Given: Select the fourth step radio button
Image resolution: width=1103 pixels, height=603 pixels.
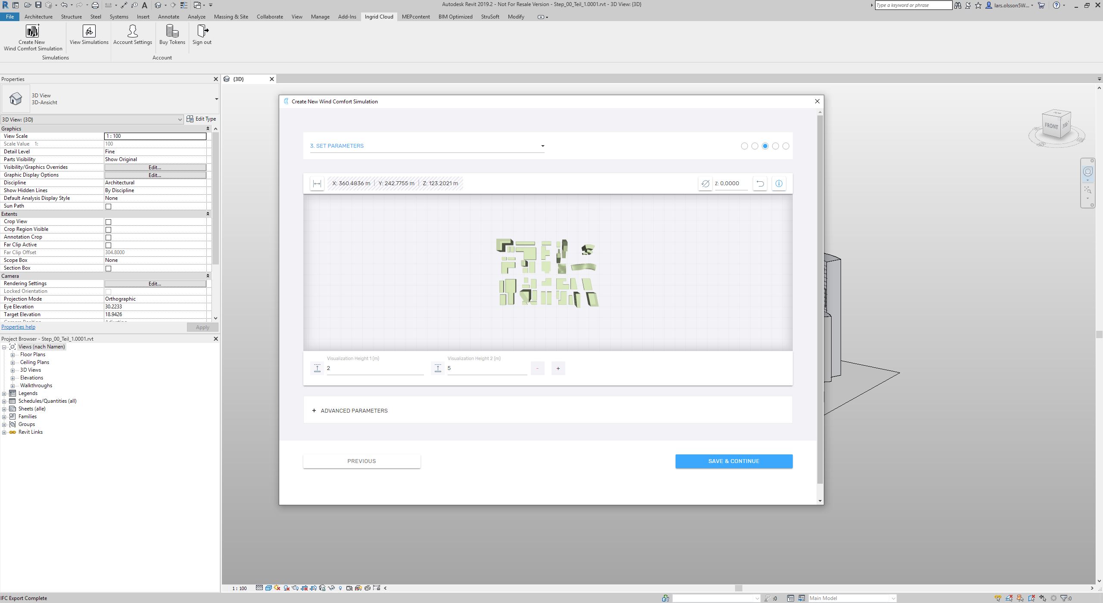Looking at the screenshot, I should 775,146.
